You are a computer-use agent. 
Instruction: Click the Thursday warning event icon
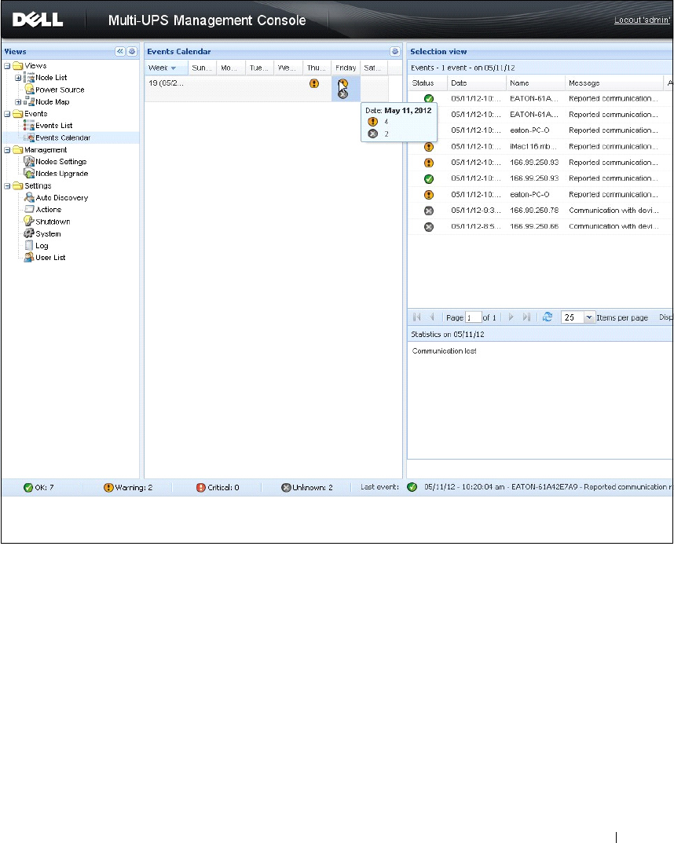(x=314, y=83)
